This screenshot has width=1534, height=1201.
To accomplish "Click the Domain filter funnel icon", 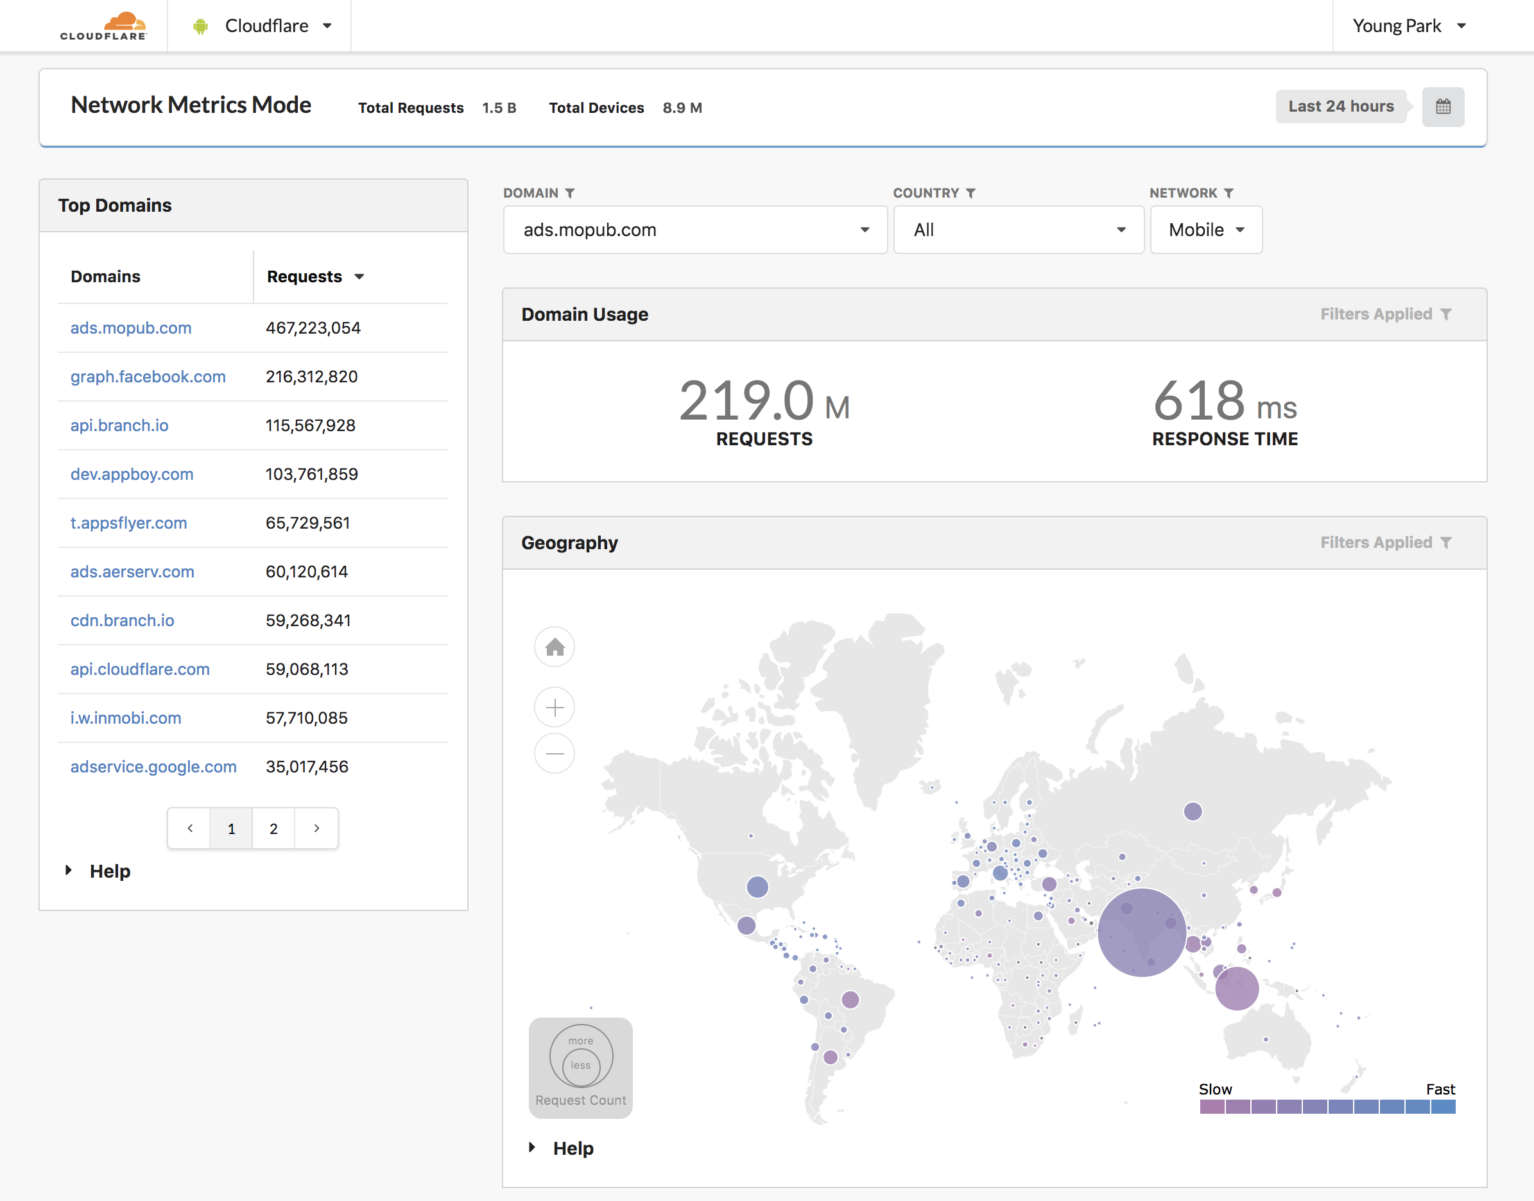I will (570, 192).
